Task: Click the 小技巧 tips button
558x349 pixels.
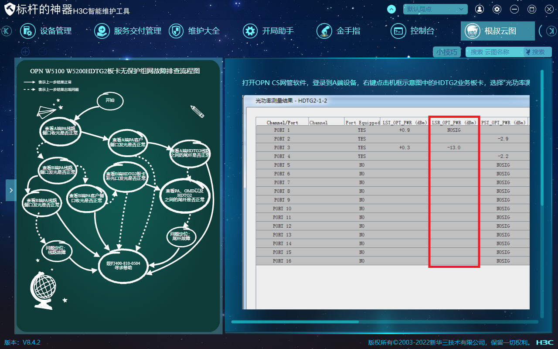Action: 447,52
